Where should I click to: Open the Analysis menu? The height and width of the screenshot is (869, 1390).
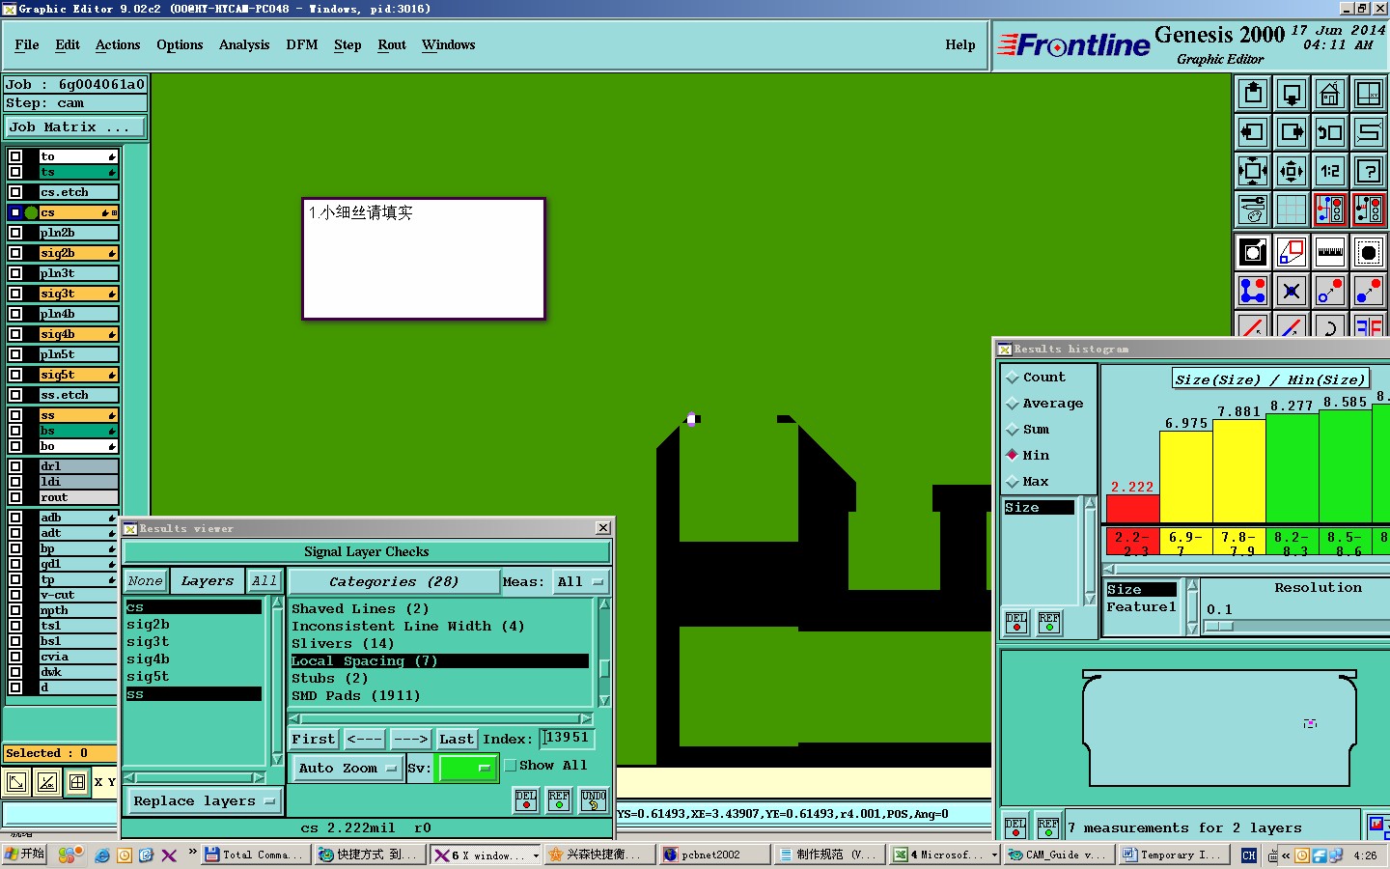pyautogui.click(x=244, y=45)
